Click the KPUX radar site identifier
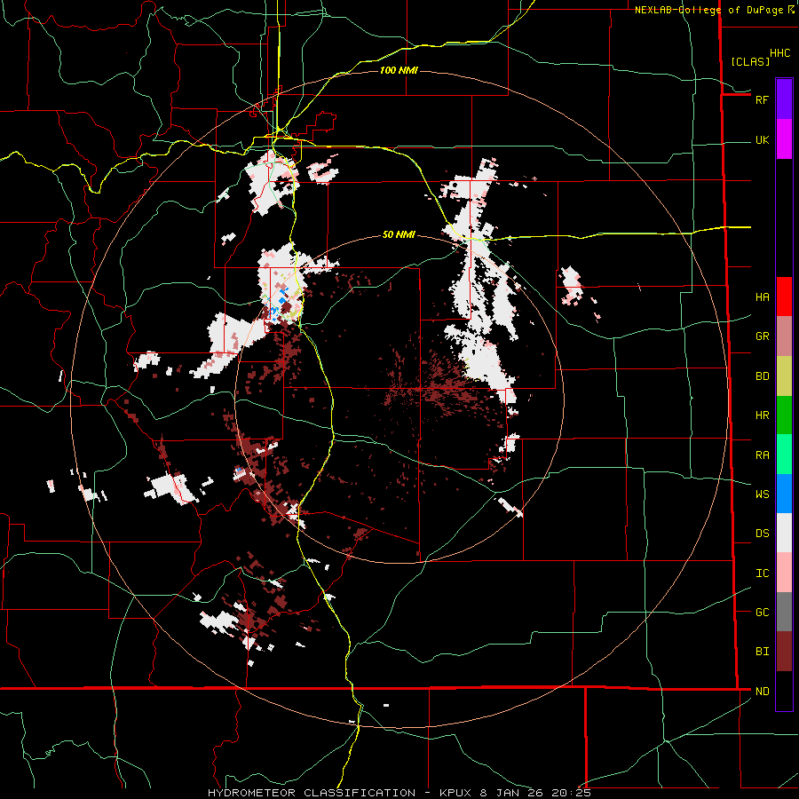 point(457,793)
